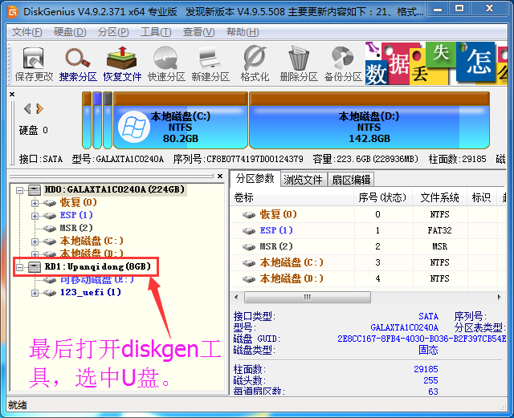Image resolution: width=514 pixels, height=418 pixels.
Task: Select the narrow ESP partition bar in disk map
Action: coord(97,120)
